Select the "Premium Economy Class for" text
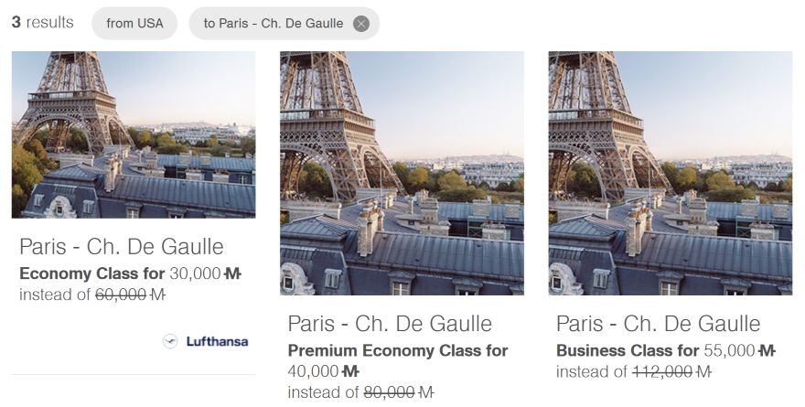 point(397,350)
